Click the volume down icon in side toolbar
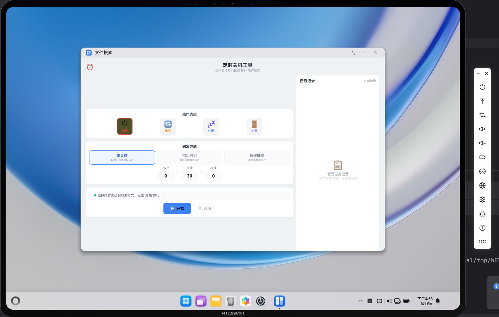Image resolution: width=499 pixels, height=317 pixels. point(482,143)
